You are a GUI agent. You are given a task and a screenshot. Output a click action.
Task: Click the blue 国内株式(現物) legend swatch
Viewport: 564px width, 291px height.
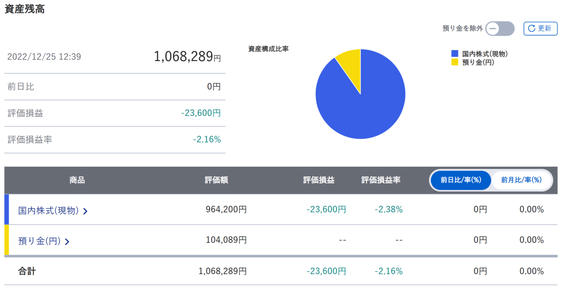(x=454, y=54)
